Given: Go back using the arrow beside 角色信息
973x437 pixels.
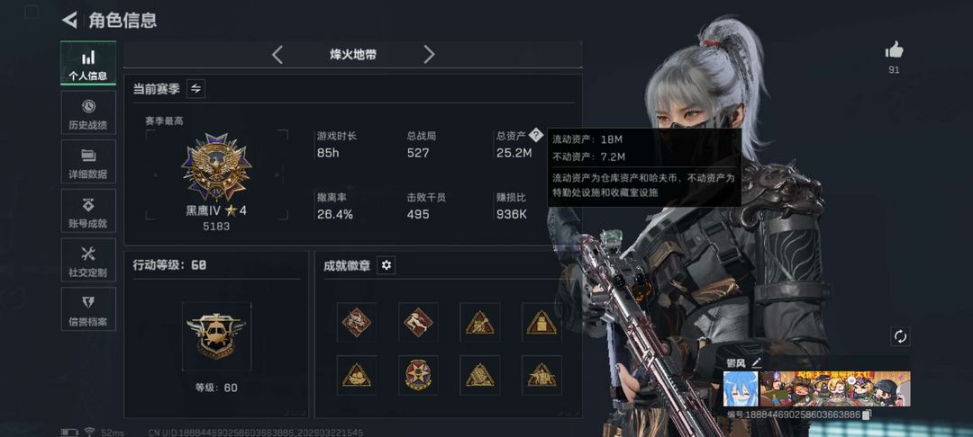Looking at the screenshot, I should click(x=69, y=20).
